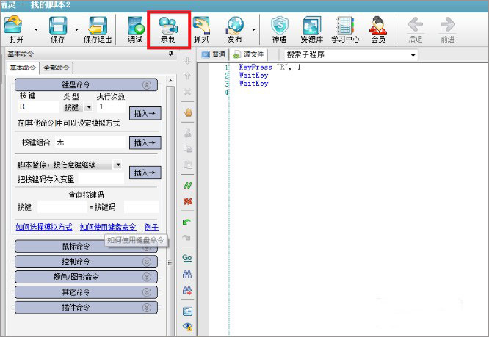Viewport: 489px width, 337px height.
Task: Open the 资源库 resource library
Action: [312, 30]
